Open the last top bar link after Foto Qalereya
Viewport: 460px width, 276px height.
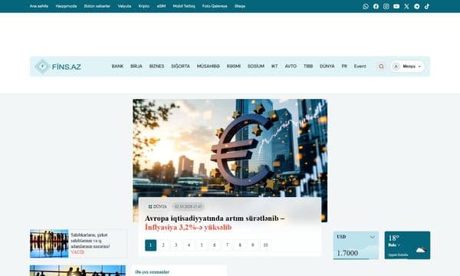click(240, 6)
